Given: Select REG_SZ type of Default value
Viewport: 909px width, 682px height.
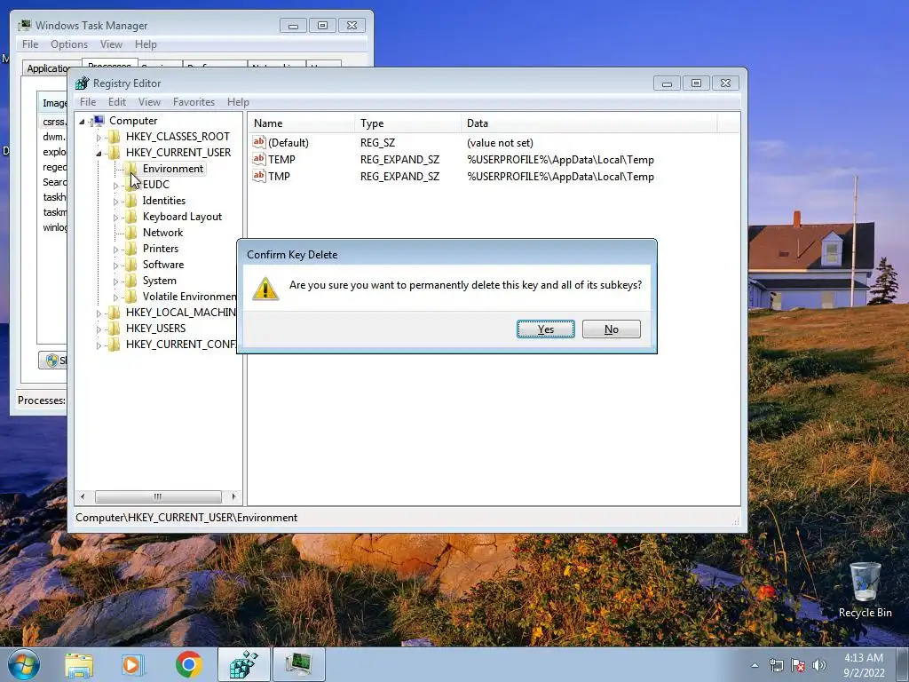Looking at the screenshot, I should (377, 143).
